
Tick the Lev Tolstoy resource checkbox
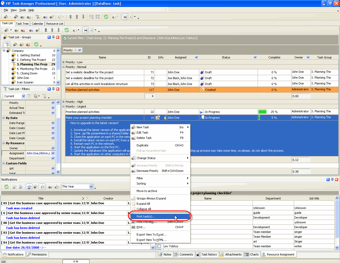click(x=159, y=246)
